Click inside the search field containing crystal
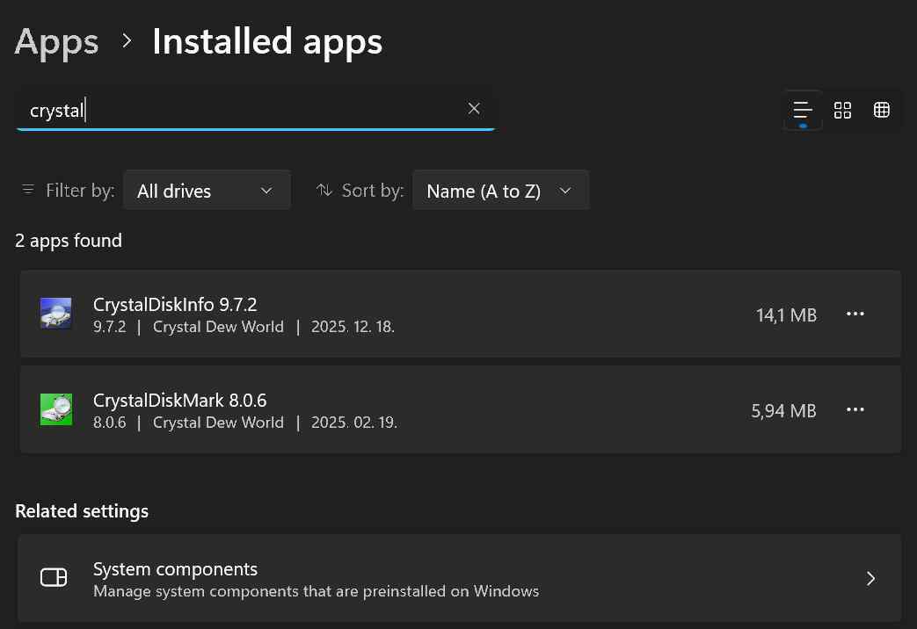 click(246, 110)
